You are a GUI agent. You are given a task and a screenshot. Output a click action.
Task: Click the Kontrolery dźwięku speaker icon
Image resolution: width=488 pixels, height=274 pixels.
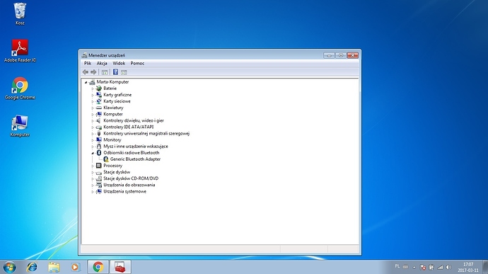click(x=99, y=120)
